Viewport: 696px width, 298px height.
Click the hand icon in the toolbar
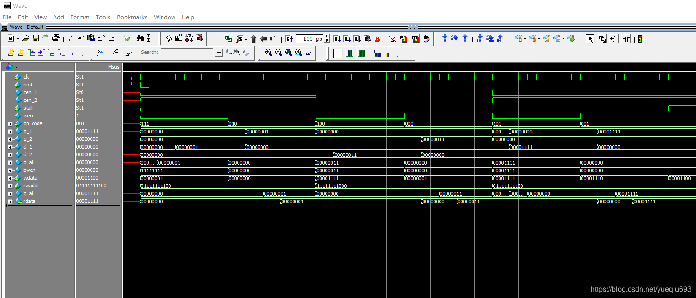(426, 39)
